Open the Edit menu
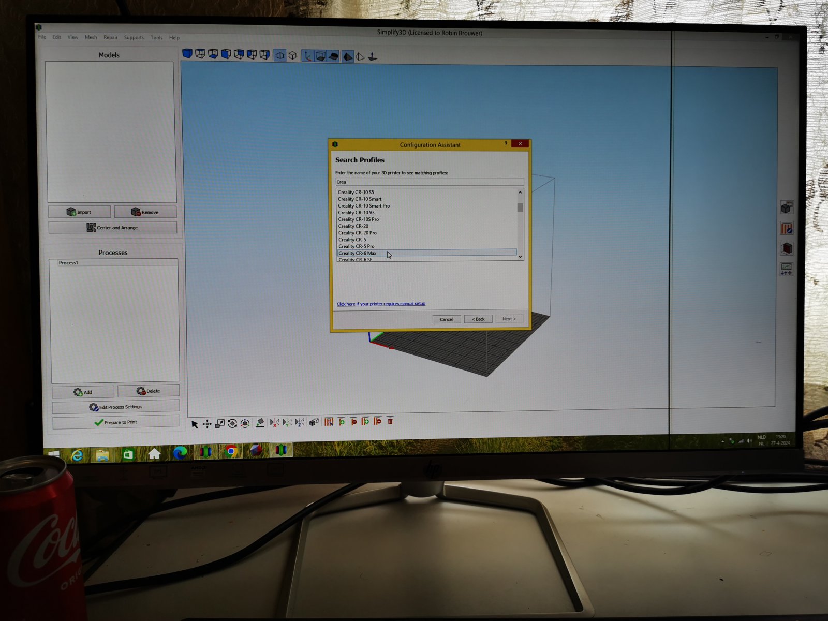 coord(56,37)
